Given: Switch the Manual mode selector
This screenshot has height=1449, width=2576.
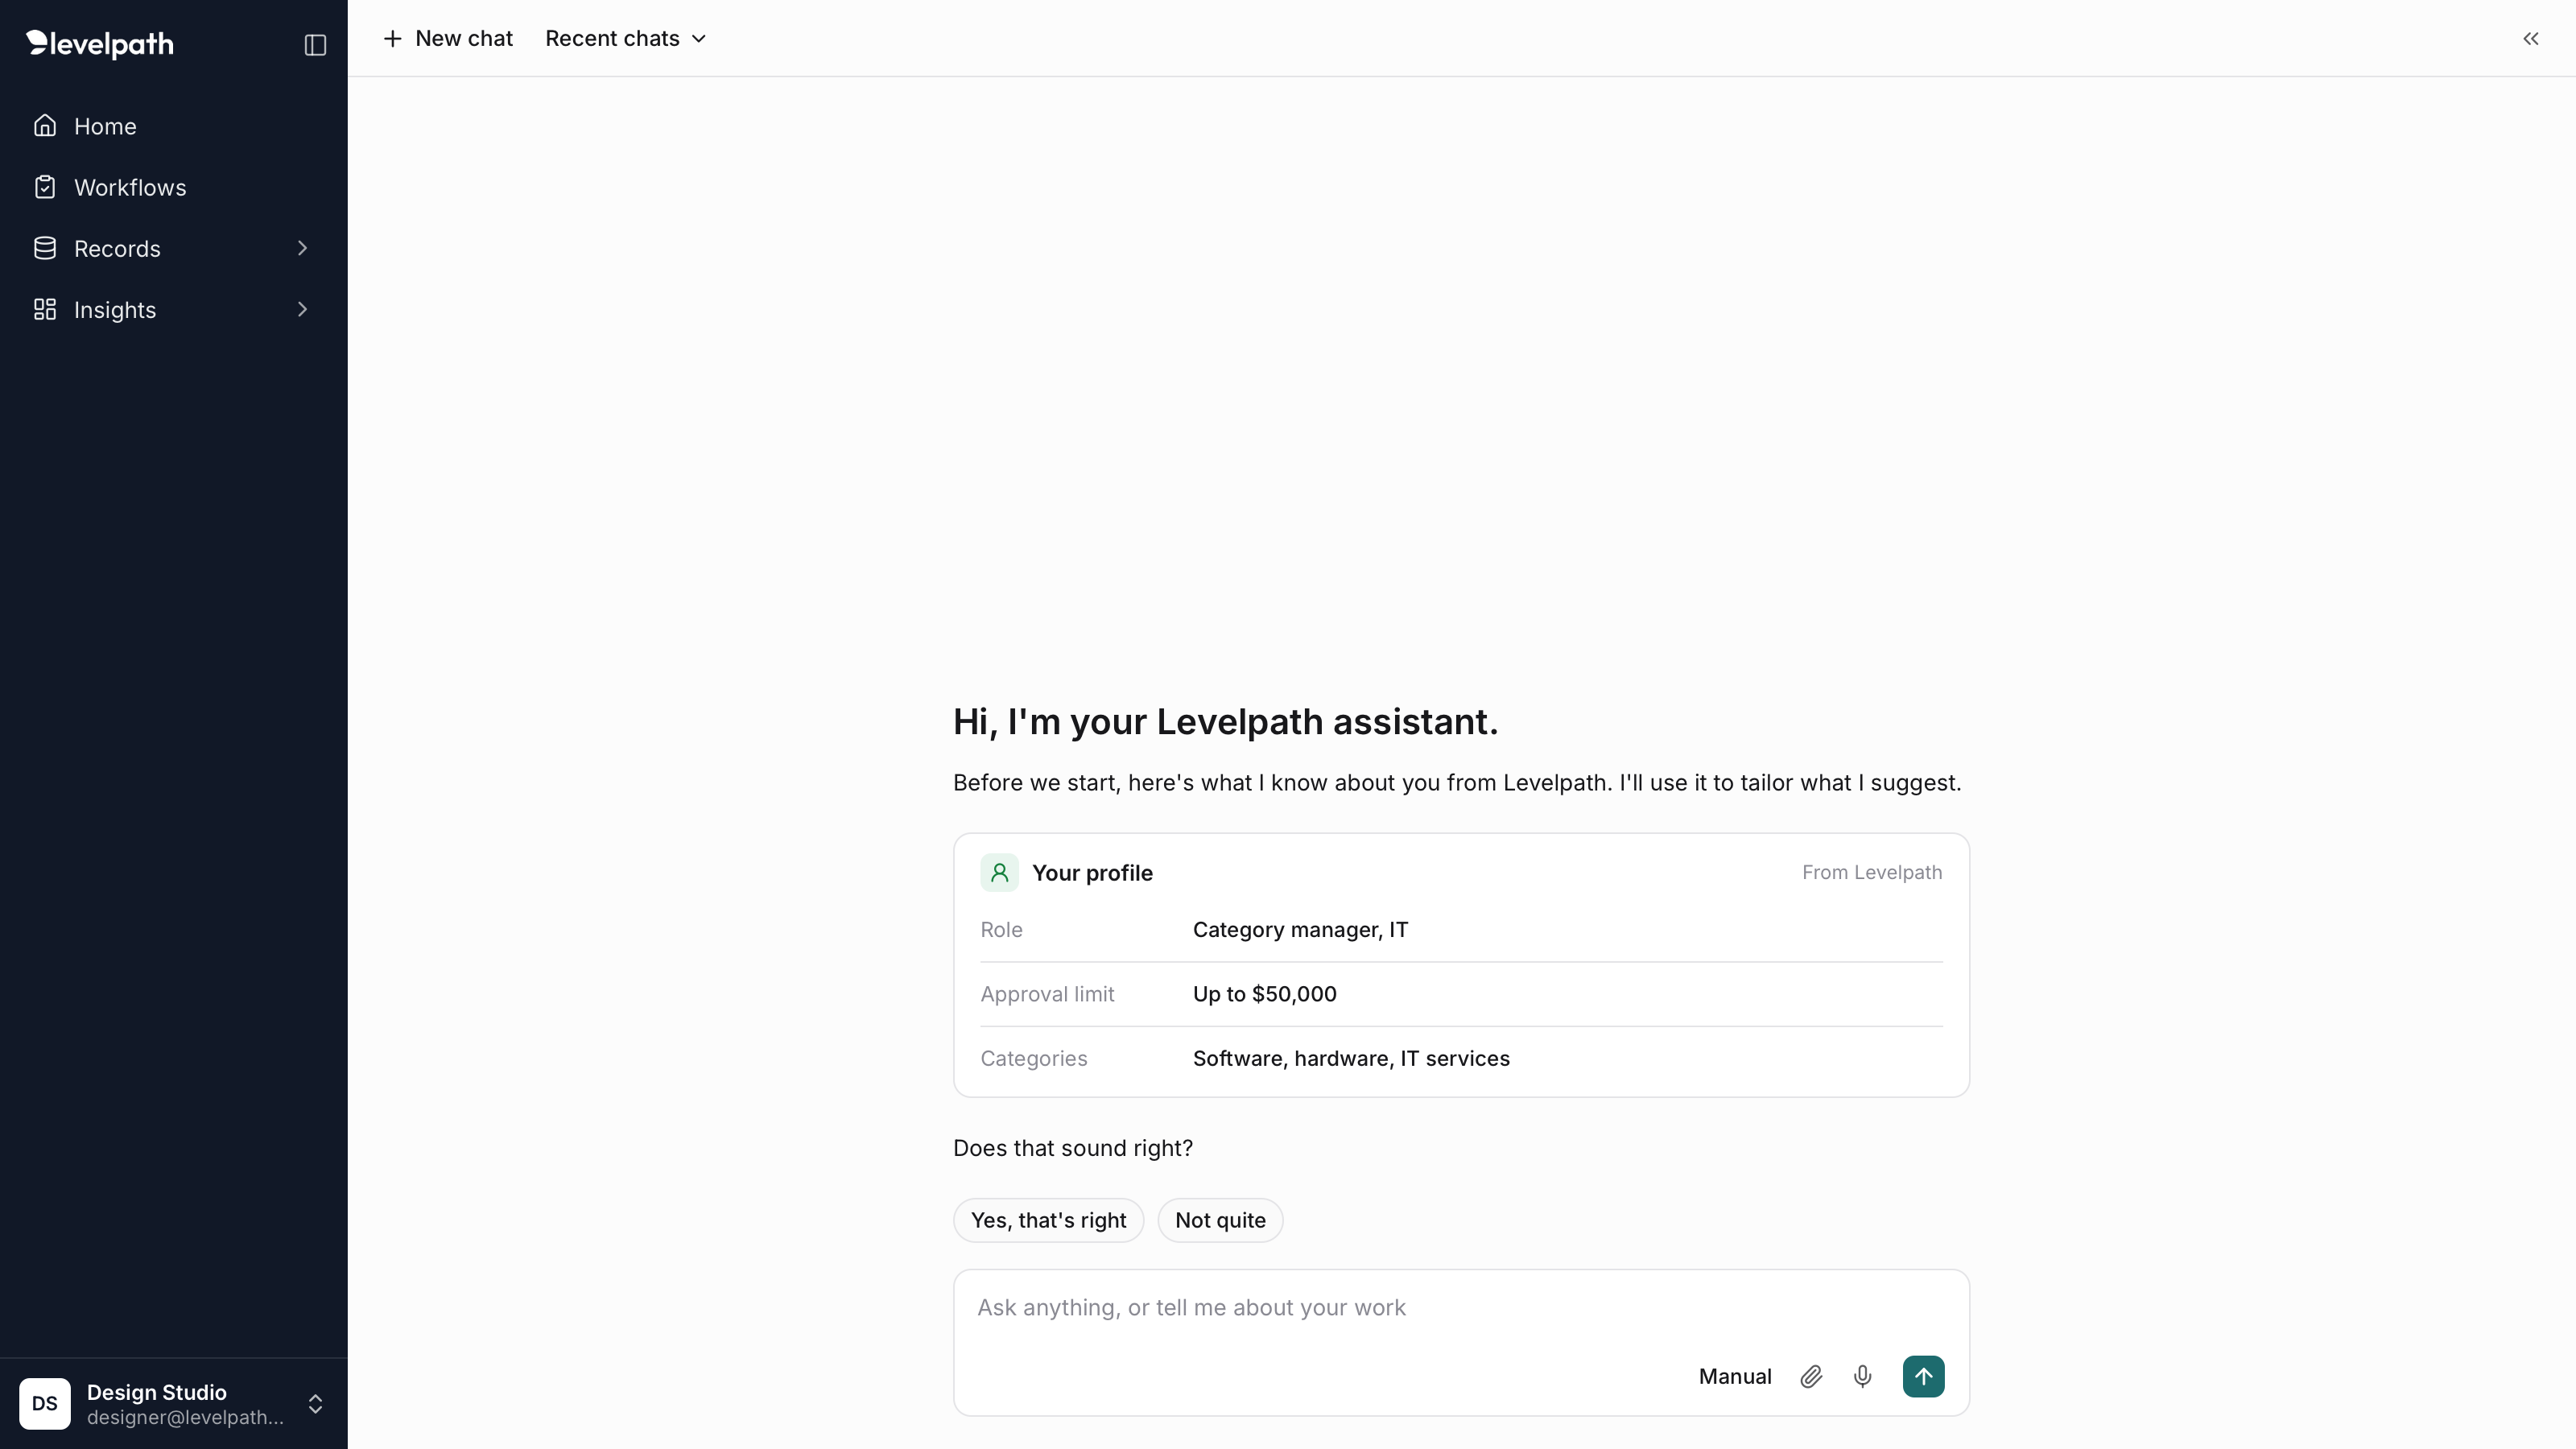Looking at the screenshot, I should (x=1735, y=1376).
